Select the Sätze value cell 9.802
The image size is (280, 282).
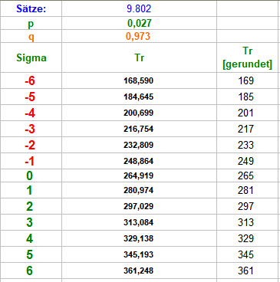tap(139, 9)
